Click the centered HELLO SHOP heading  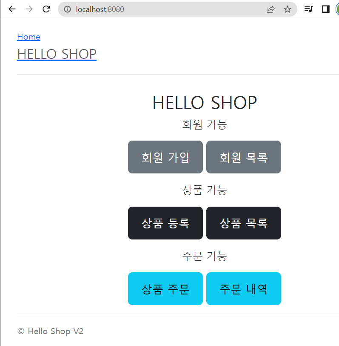205,103
